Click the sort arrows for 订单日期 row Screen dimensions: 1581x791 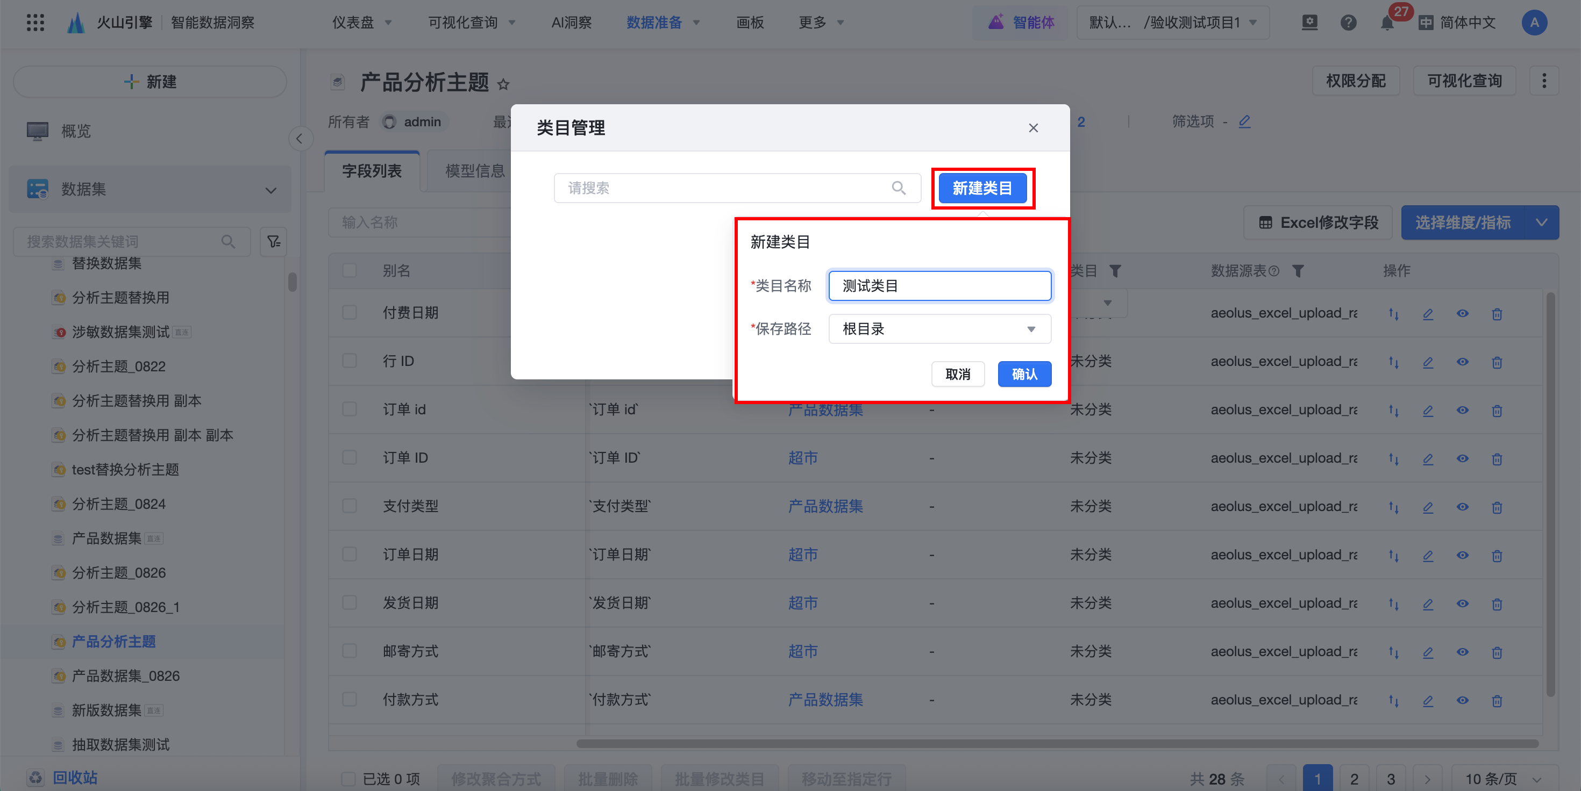[1394, 556]
